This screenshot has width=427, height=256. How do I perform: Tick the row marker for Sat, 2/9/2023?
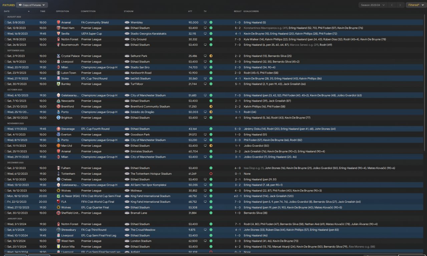[5, 56]
